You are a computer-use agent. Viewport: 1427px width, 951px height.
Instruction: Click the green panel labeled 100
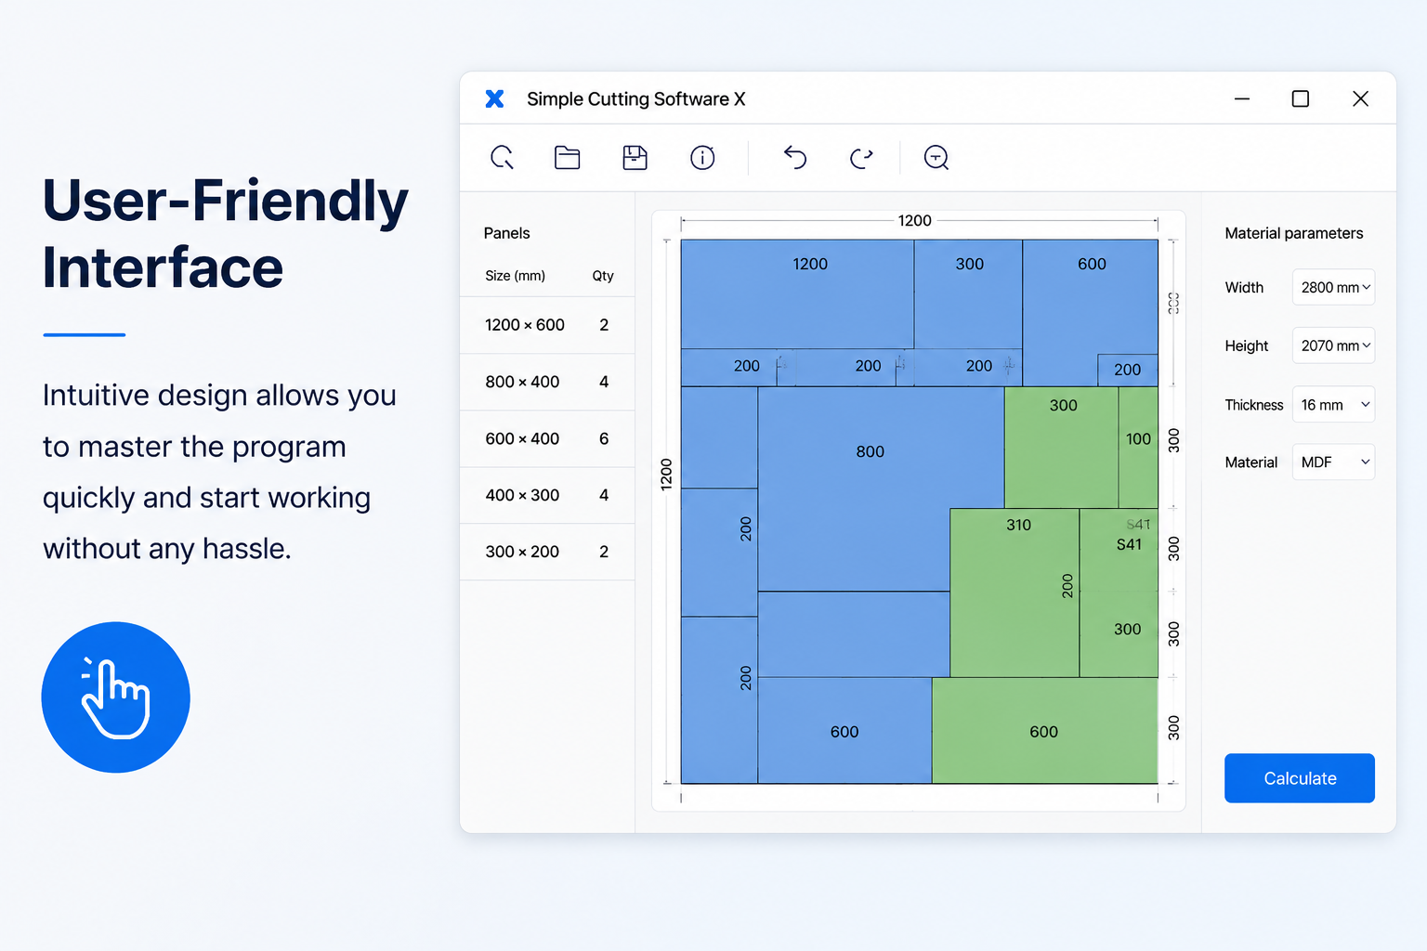[x=1138, y=448]
